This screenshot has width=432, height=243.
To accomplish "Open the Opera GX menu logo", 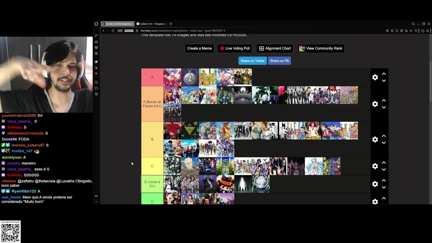I will click(96, 24).
